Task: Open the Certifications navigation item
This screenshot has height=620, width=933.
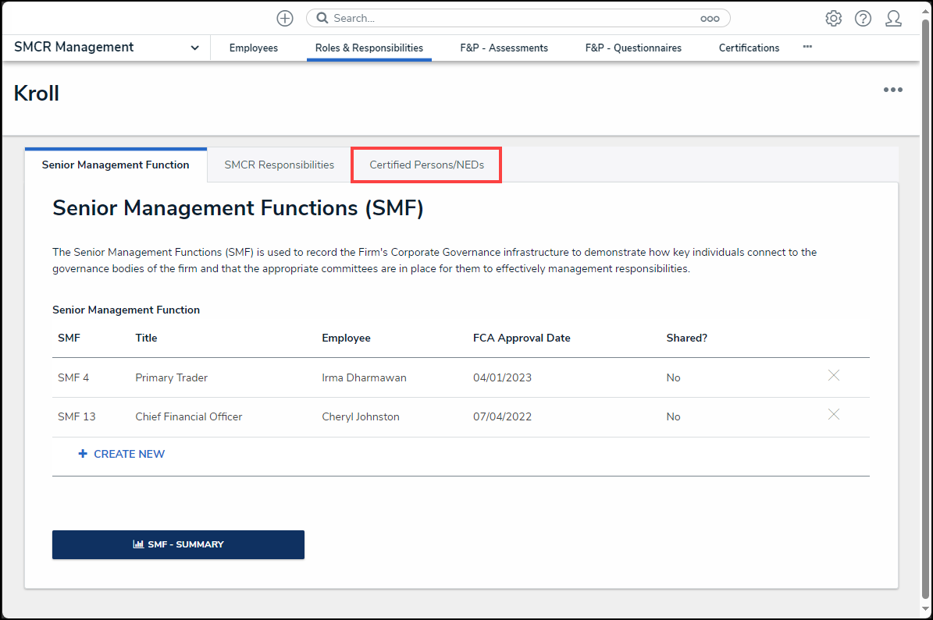Action: click(749, 48)
